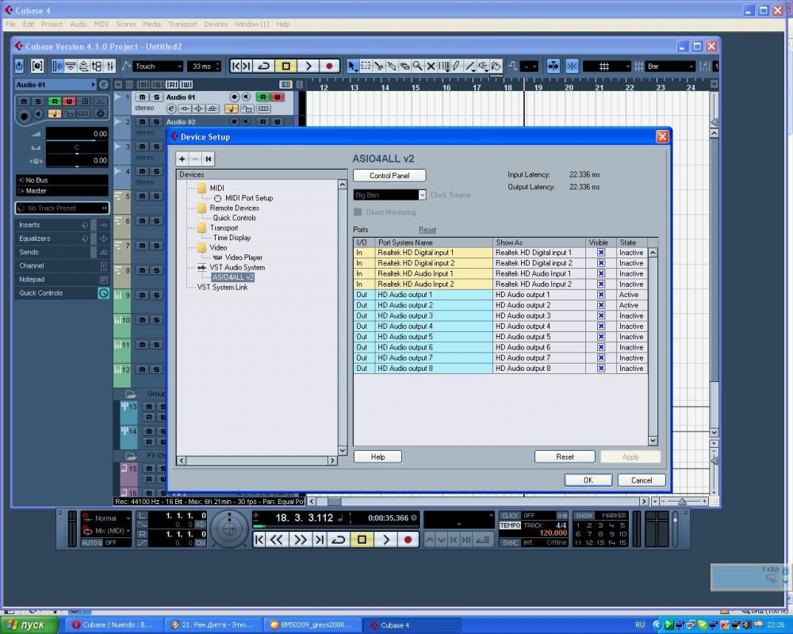Toggle Write automation on the Audio 01 track
This screenshot has width=793, height=634.
pos(277,97)
